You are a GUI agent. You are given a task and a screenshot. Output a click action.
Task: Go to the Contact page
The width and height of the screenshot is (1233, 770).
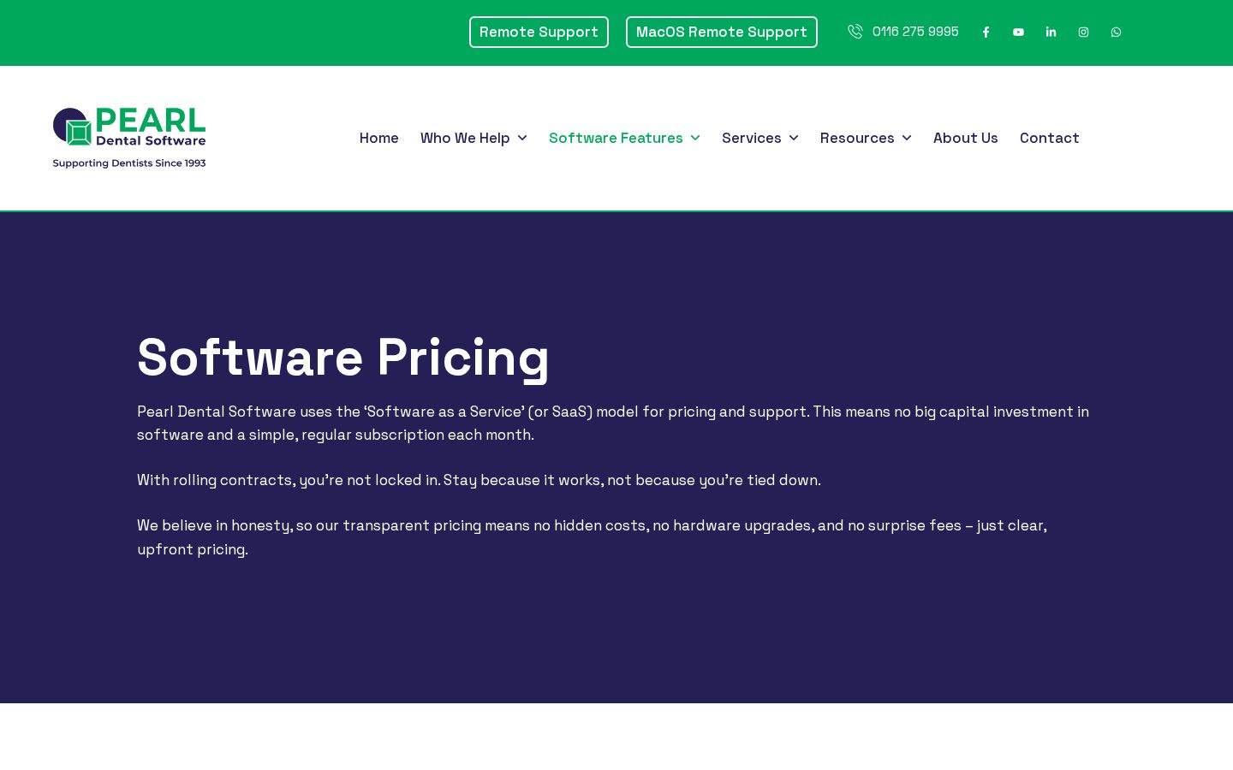(1050, 138)
